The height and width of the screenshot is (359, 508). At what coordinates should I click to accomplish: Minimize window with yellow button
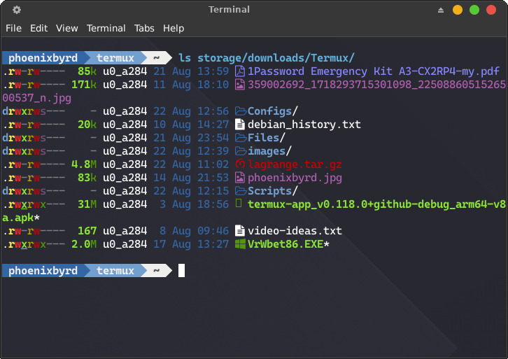point(458,10)
